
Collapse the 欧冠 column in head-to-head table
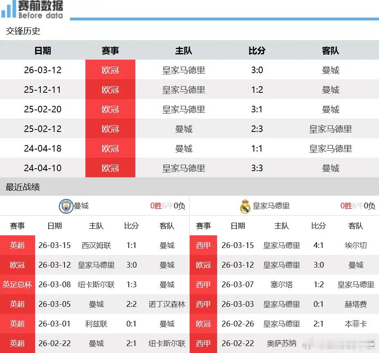[110, 50]
